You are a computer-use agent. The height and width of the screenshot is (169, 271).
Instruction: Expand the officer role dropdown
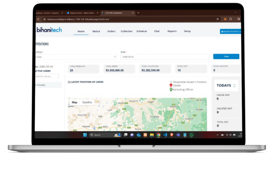[76, 57]
